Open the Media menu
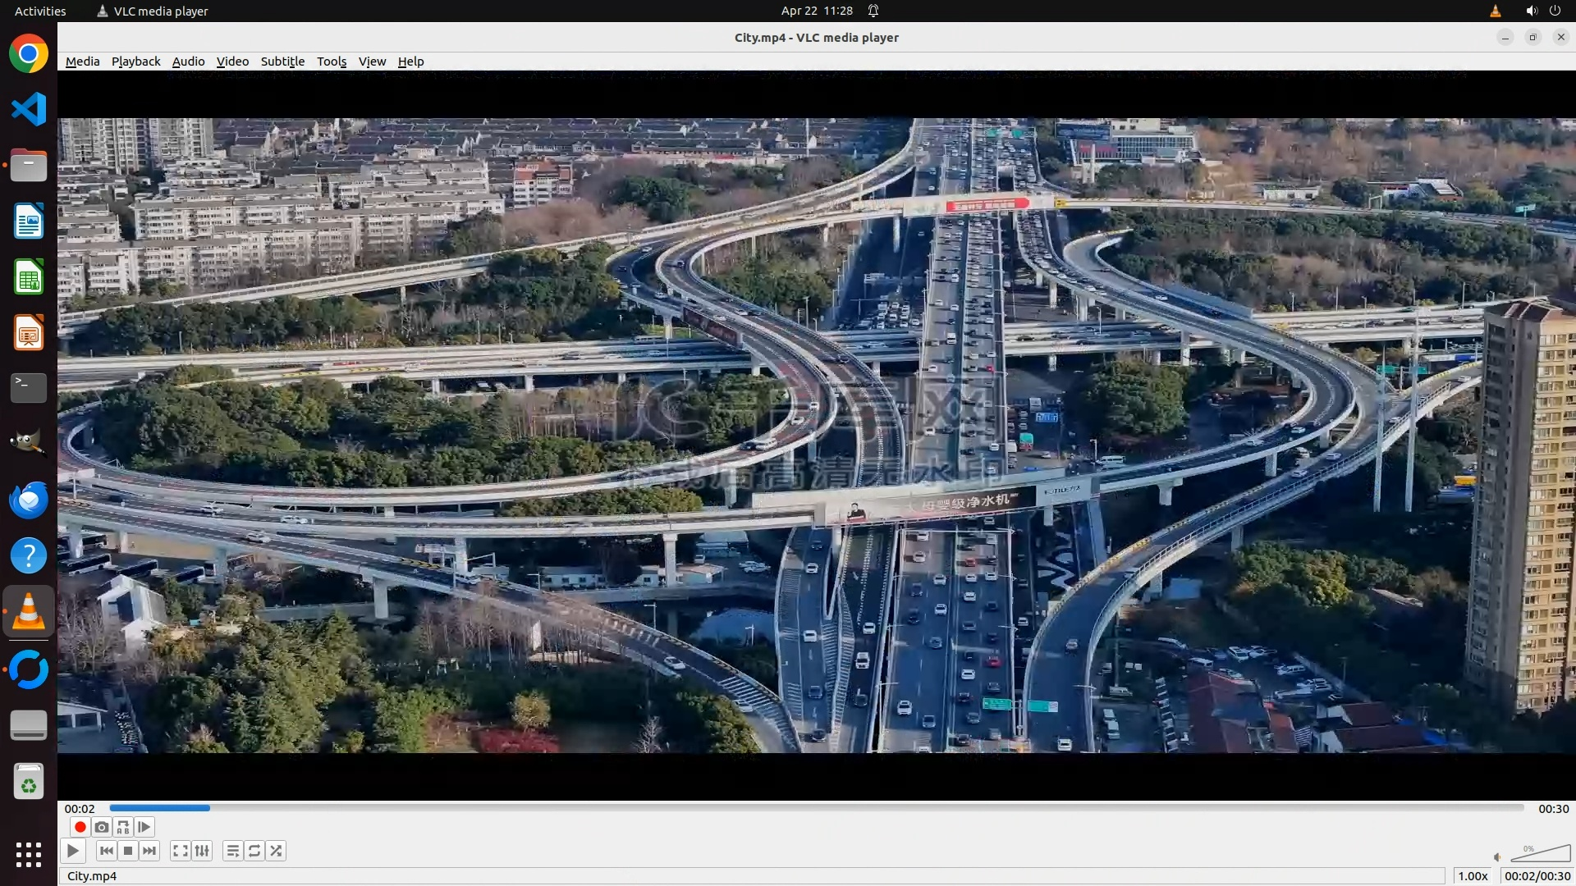Image resolution: width=1576 pixels, height=886 pixels. tap(82, 62)
